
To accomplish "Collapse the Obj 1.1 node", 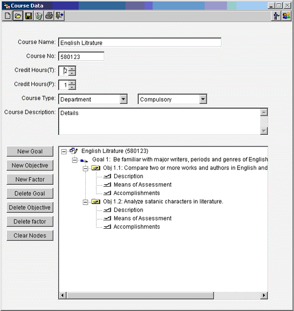I will [85, 168].
